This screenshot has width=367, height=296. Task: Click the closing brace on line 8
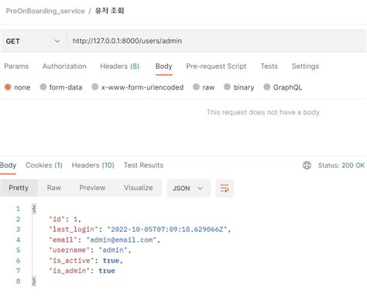click(x=34, y=281)
